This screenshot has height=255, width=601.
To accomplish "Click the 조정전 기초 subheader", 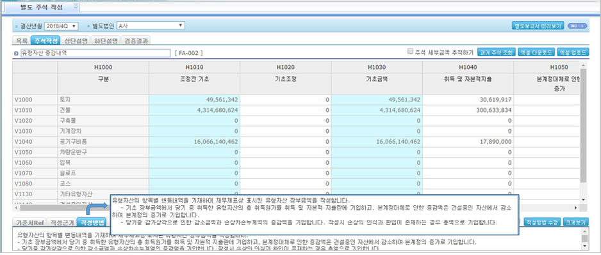I will 194,79.
